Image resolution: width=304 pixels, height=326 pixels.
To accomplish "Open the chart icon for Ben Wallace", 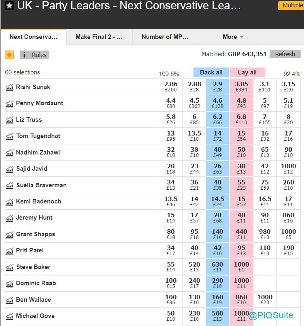I will click(x=10, y=300).
